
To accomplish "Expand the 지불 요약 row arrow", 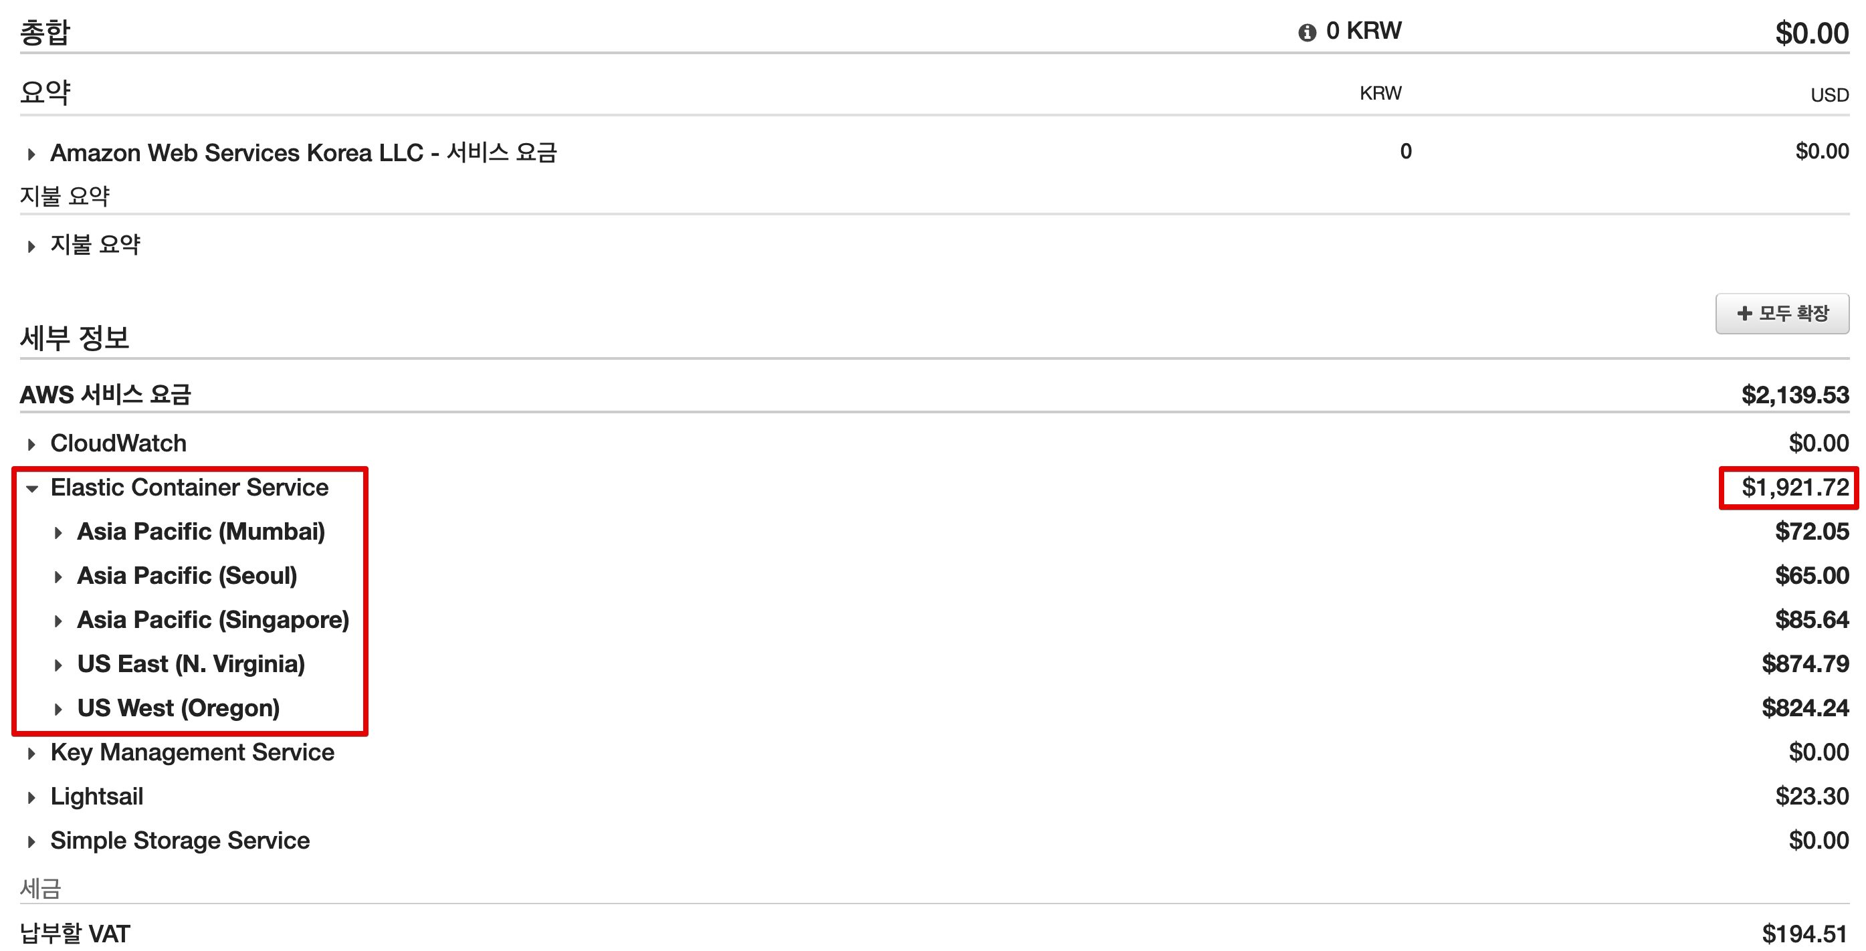I will [x=31, y=246].
